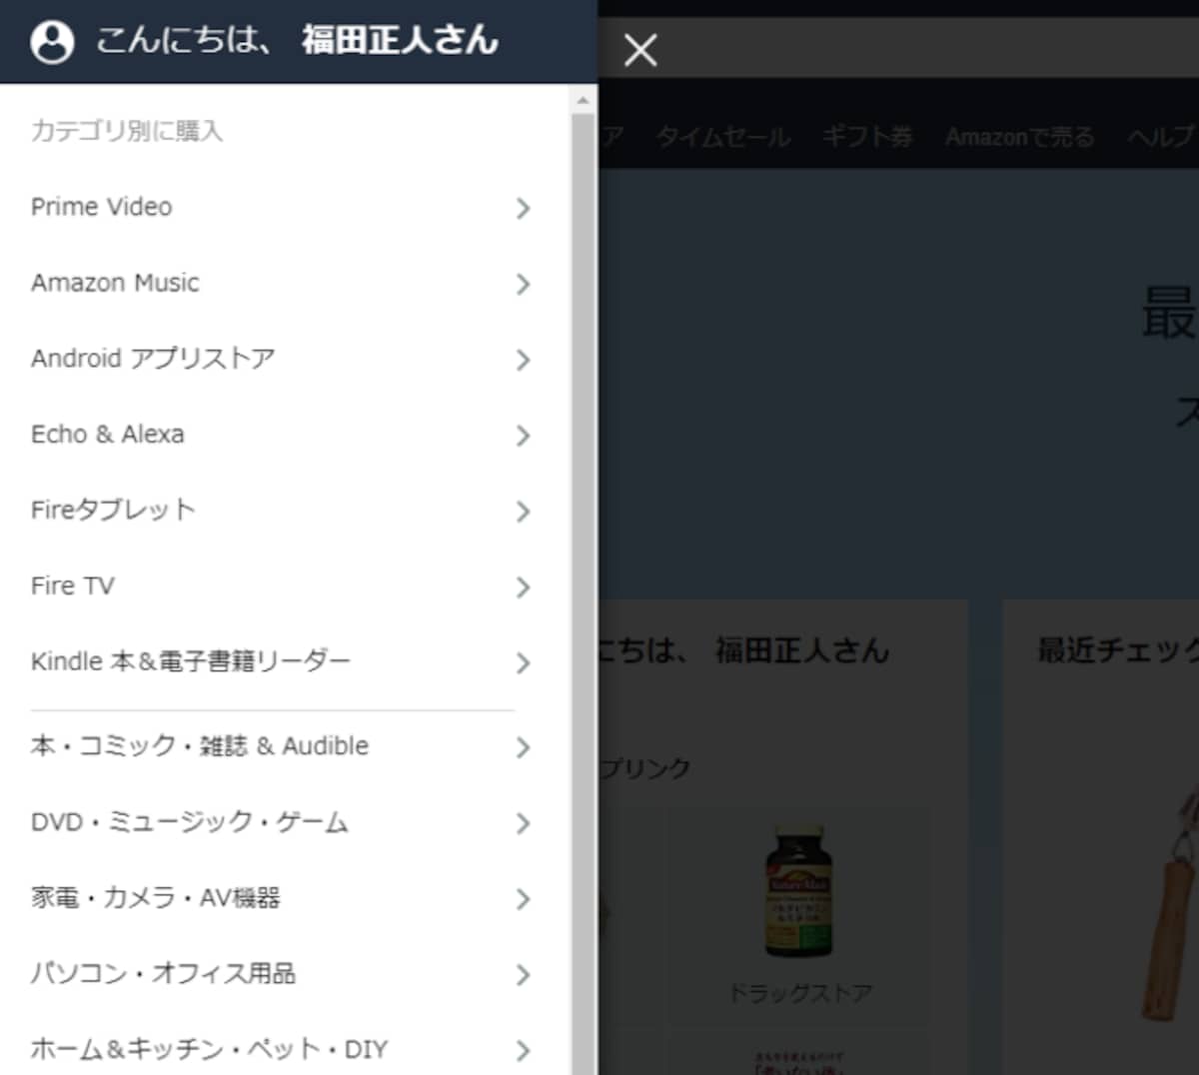The width and height of the screenshot is (1199, 1075).
Task: Select the Fire TV menu entry
Action: coord(285,586)
